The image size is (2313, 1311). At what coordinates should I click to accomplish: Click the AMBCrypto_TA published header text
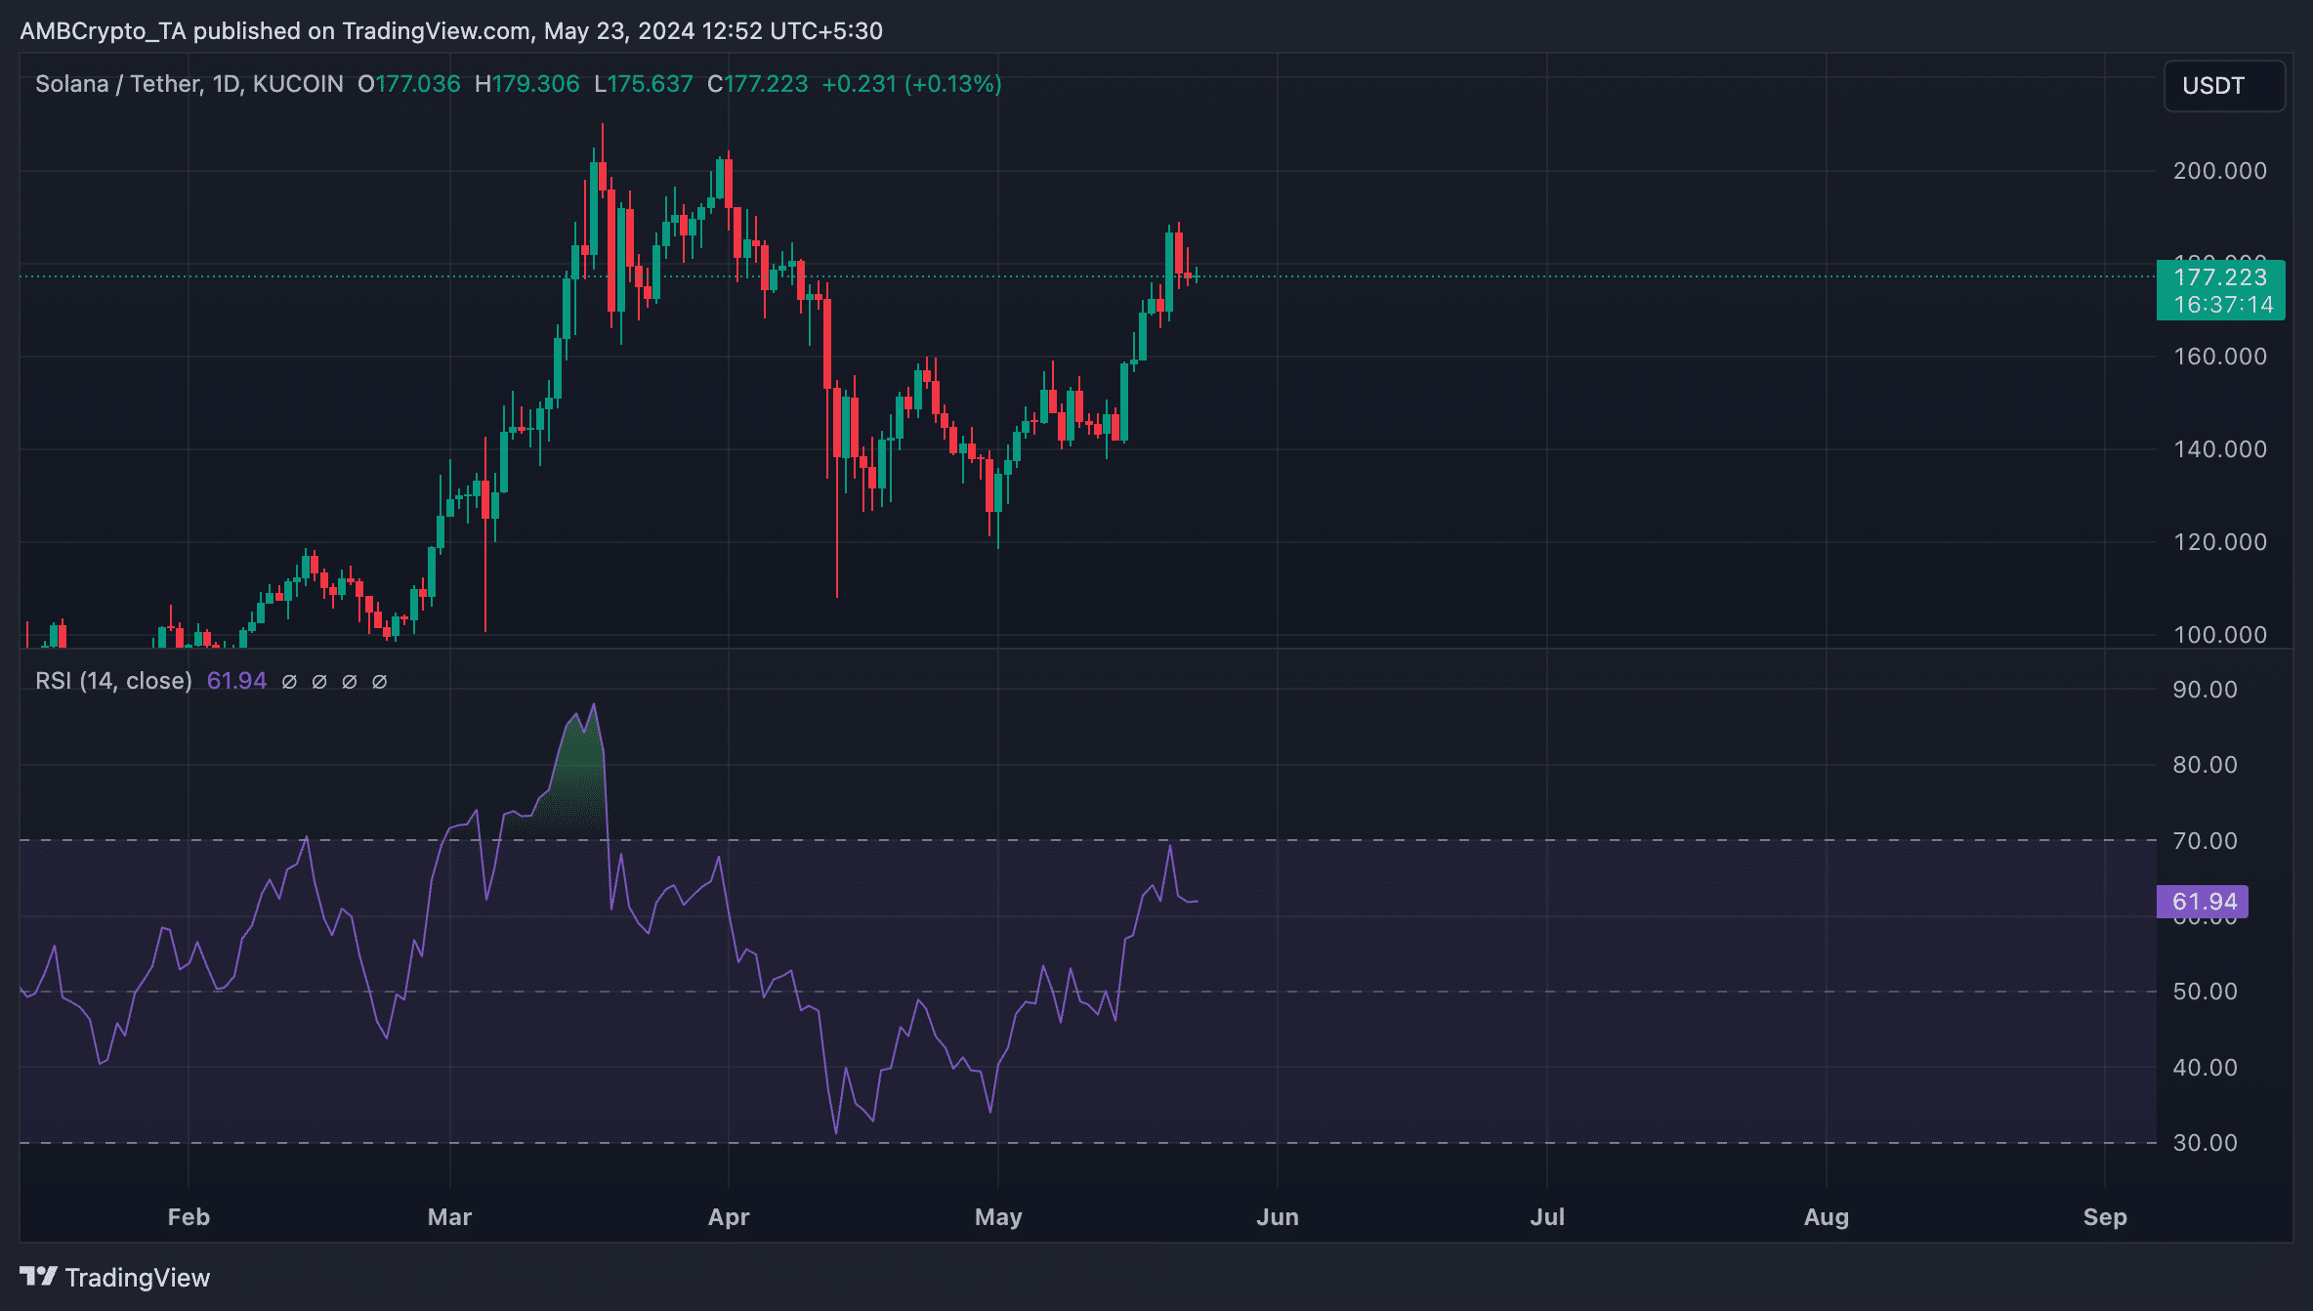(x=451, y=31)
